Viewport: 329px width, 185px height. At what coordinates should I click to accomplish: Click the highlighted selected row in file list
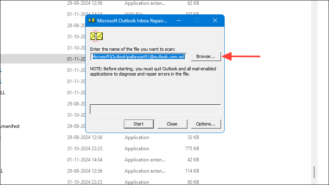click(x=43, y=59)
